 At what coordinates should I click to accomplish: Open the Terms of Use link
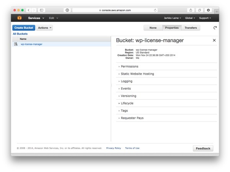click(132, 148)
